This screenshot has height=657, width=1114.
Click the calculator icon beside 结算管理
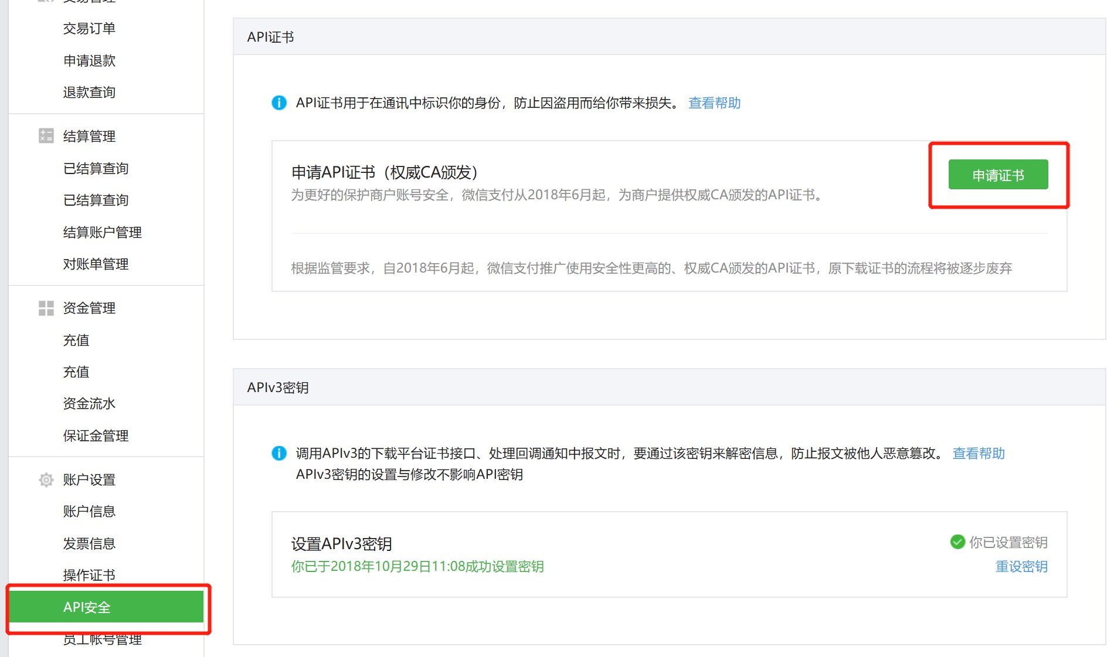tap(46, 136)
